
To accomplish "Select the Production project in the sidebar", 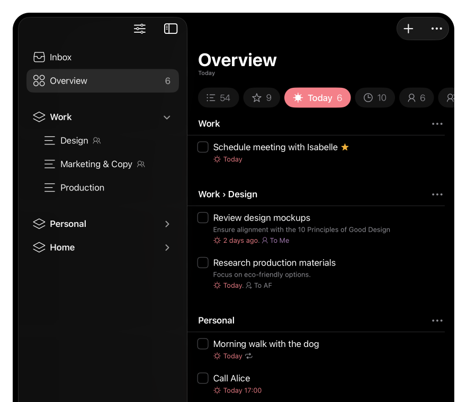I will [x=82, y=187].
